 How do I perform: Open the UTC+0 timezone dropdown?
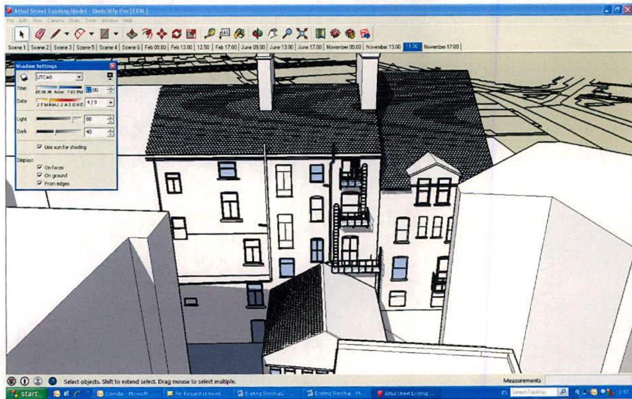(78, 76)
